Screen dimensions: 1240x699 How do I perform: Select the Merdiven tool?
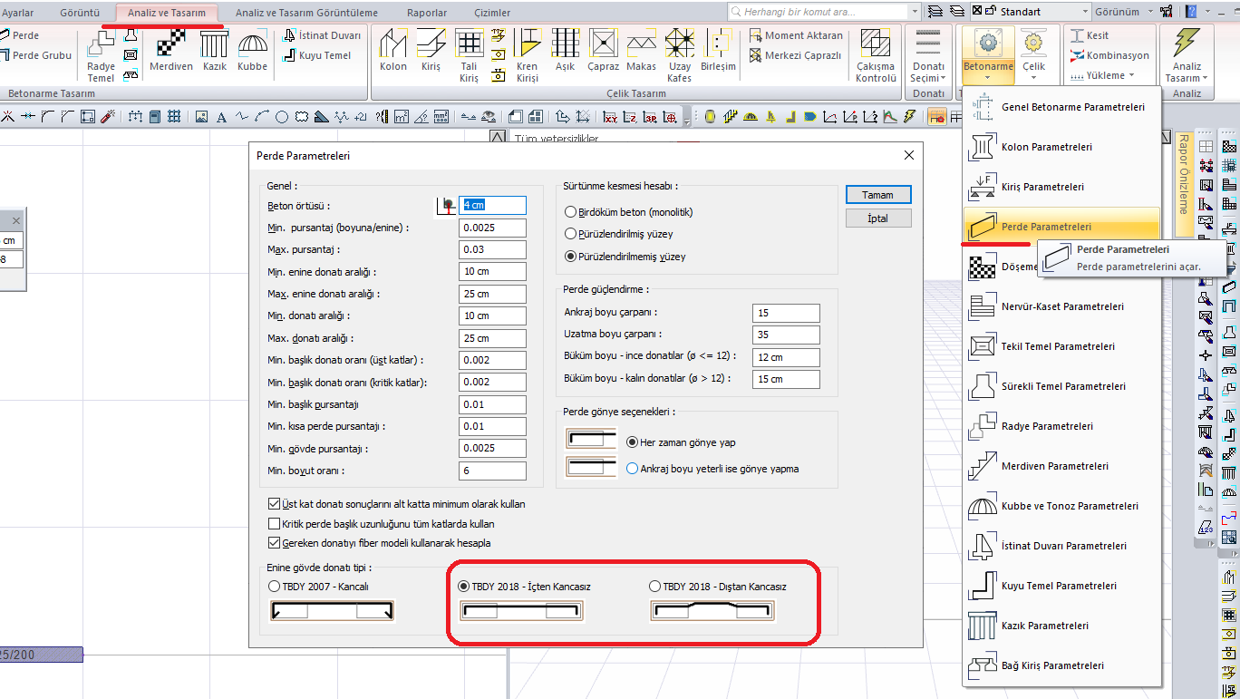pos(171,51)
